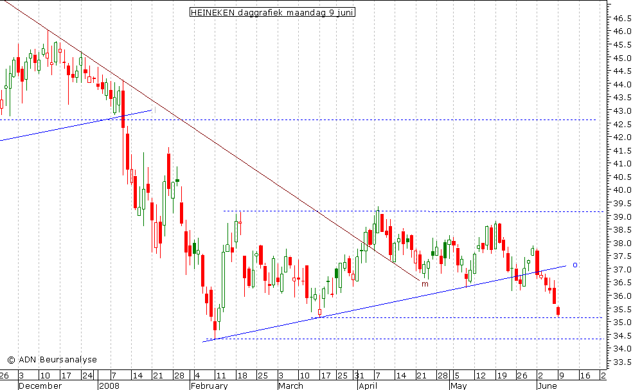Click the 41.0 price value
633x390 pixels.
click(622, 164)
